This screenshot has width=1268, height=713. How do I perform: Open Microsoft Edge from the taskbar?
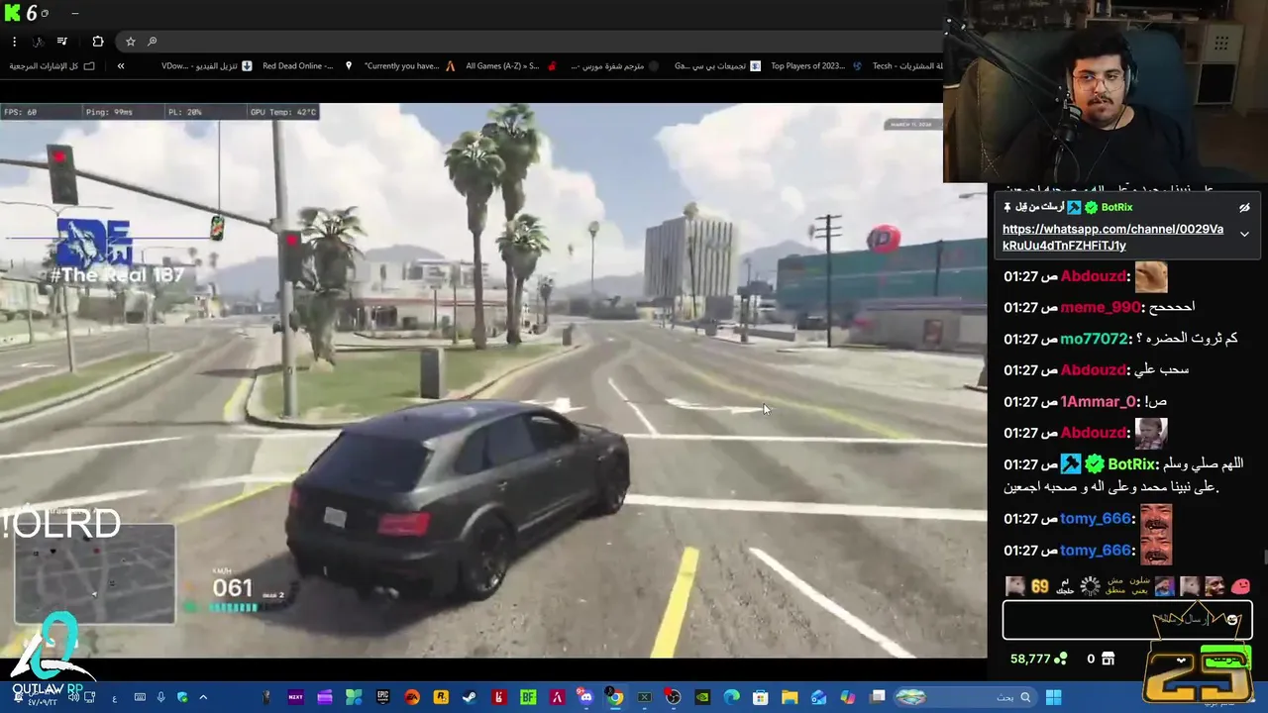[x=731, y=697]
